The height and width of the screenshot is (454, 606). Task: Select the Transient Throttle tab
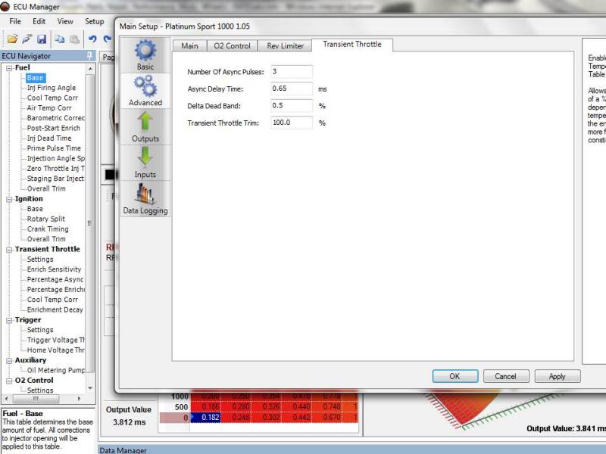[352, 45]
